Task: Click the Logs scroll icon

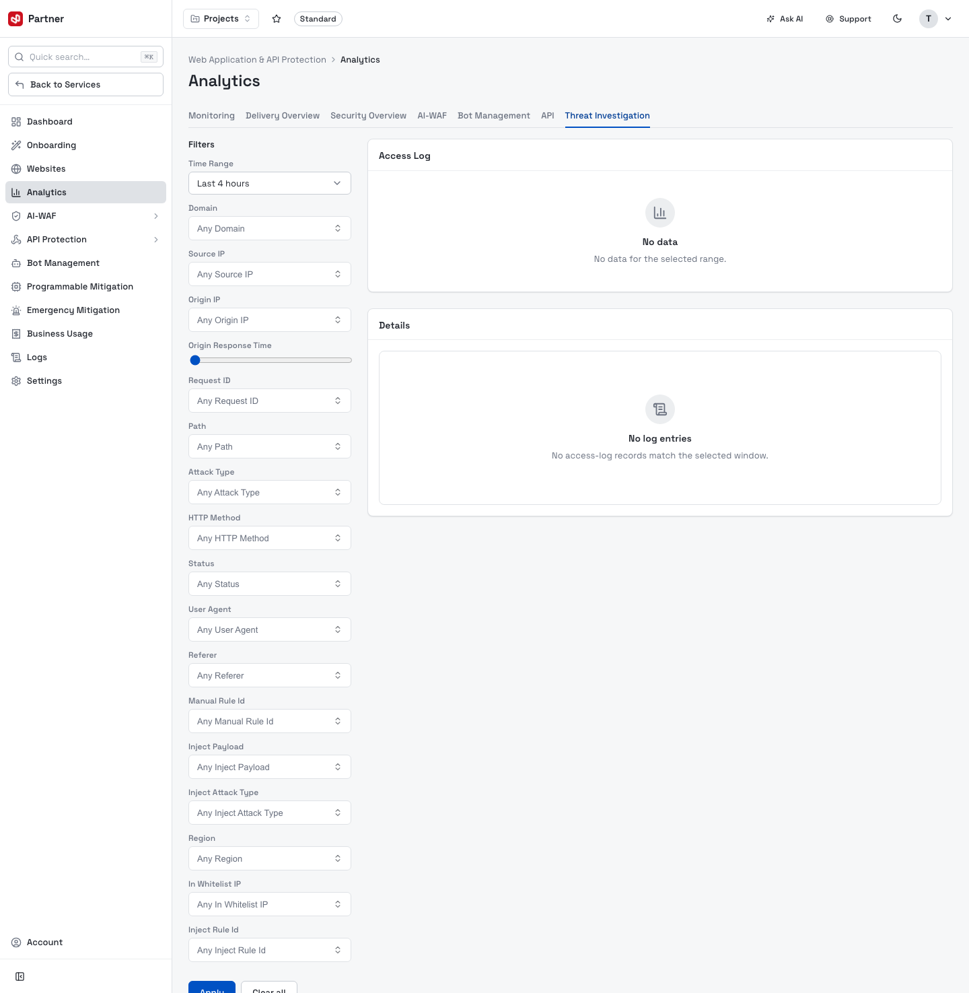Action: (x=16, y=357)
